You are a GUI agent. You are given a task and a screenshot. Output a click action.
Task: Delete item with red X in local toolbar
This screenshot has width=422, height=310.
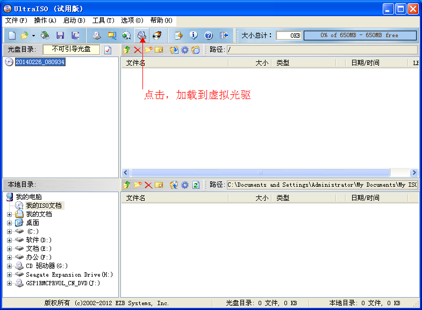(x=148, y=185)
